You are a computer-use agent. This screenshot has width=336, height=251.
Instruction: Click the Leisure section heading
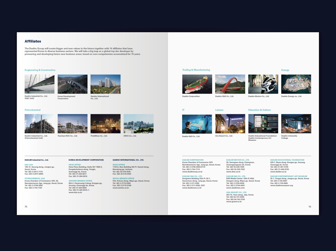pyautogui.click(x=219, y=110)
